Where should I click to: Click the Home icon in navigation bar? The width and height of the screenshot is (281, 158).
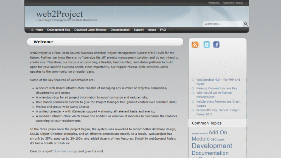[x=32, y=30]
